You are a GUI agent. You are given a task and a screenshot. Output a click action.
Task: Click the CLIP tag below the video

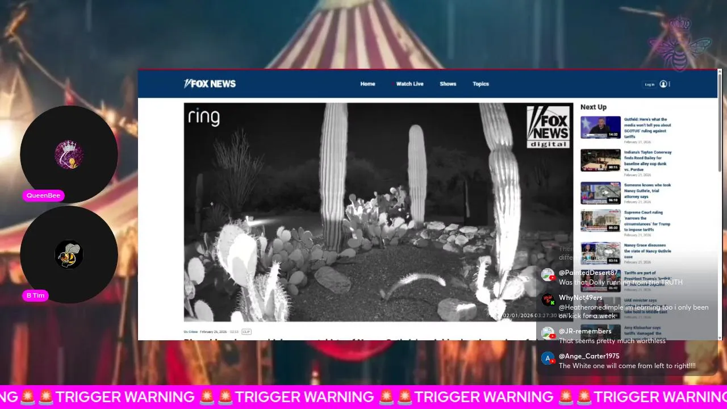pos(246,332)
